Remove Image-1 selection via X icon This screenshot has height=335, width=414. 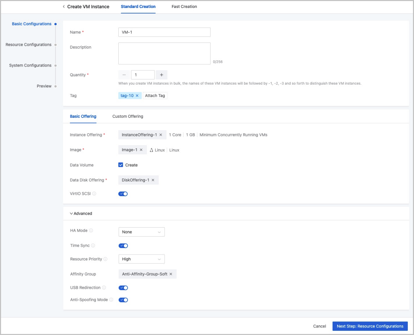141,150
